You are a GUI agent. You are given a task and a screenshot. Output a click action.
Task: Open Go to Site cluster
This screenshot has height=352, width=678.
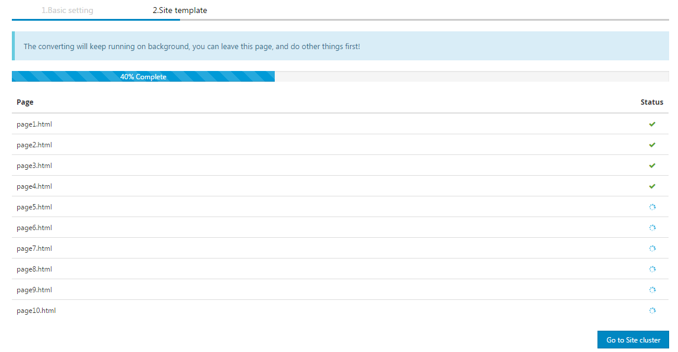(x=633, y=340)
